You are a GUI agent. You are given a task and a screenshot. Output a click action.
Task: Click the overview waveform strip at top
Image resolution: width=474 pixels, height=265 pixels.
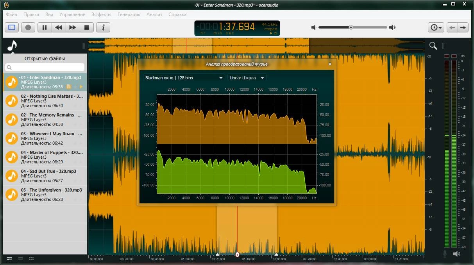click(x=256, y=46)
